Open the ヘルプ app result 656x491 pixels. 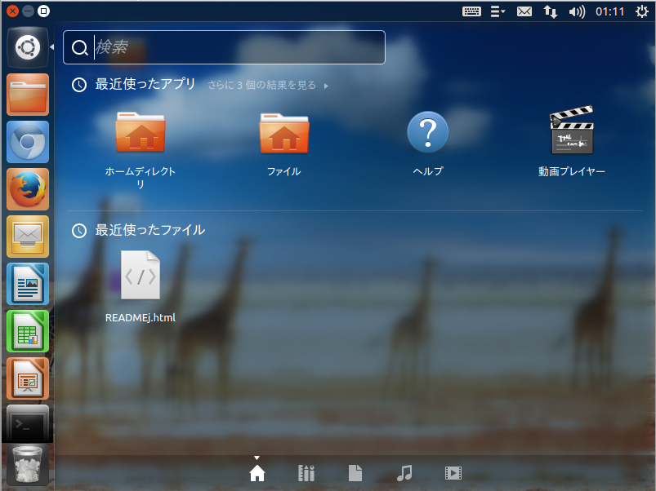coord(427,144)
